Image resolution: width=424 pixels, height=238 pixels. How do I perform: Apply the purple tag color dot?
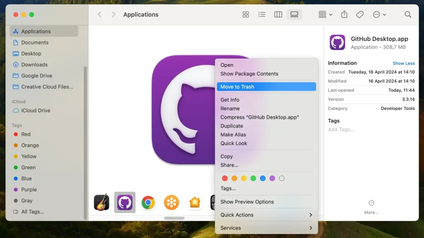(272, 178)
